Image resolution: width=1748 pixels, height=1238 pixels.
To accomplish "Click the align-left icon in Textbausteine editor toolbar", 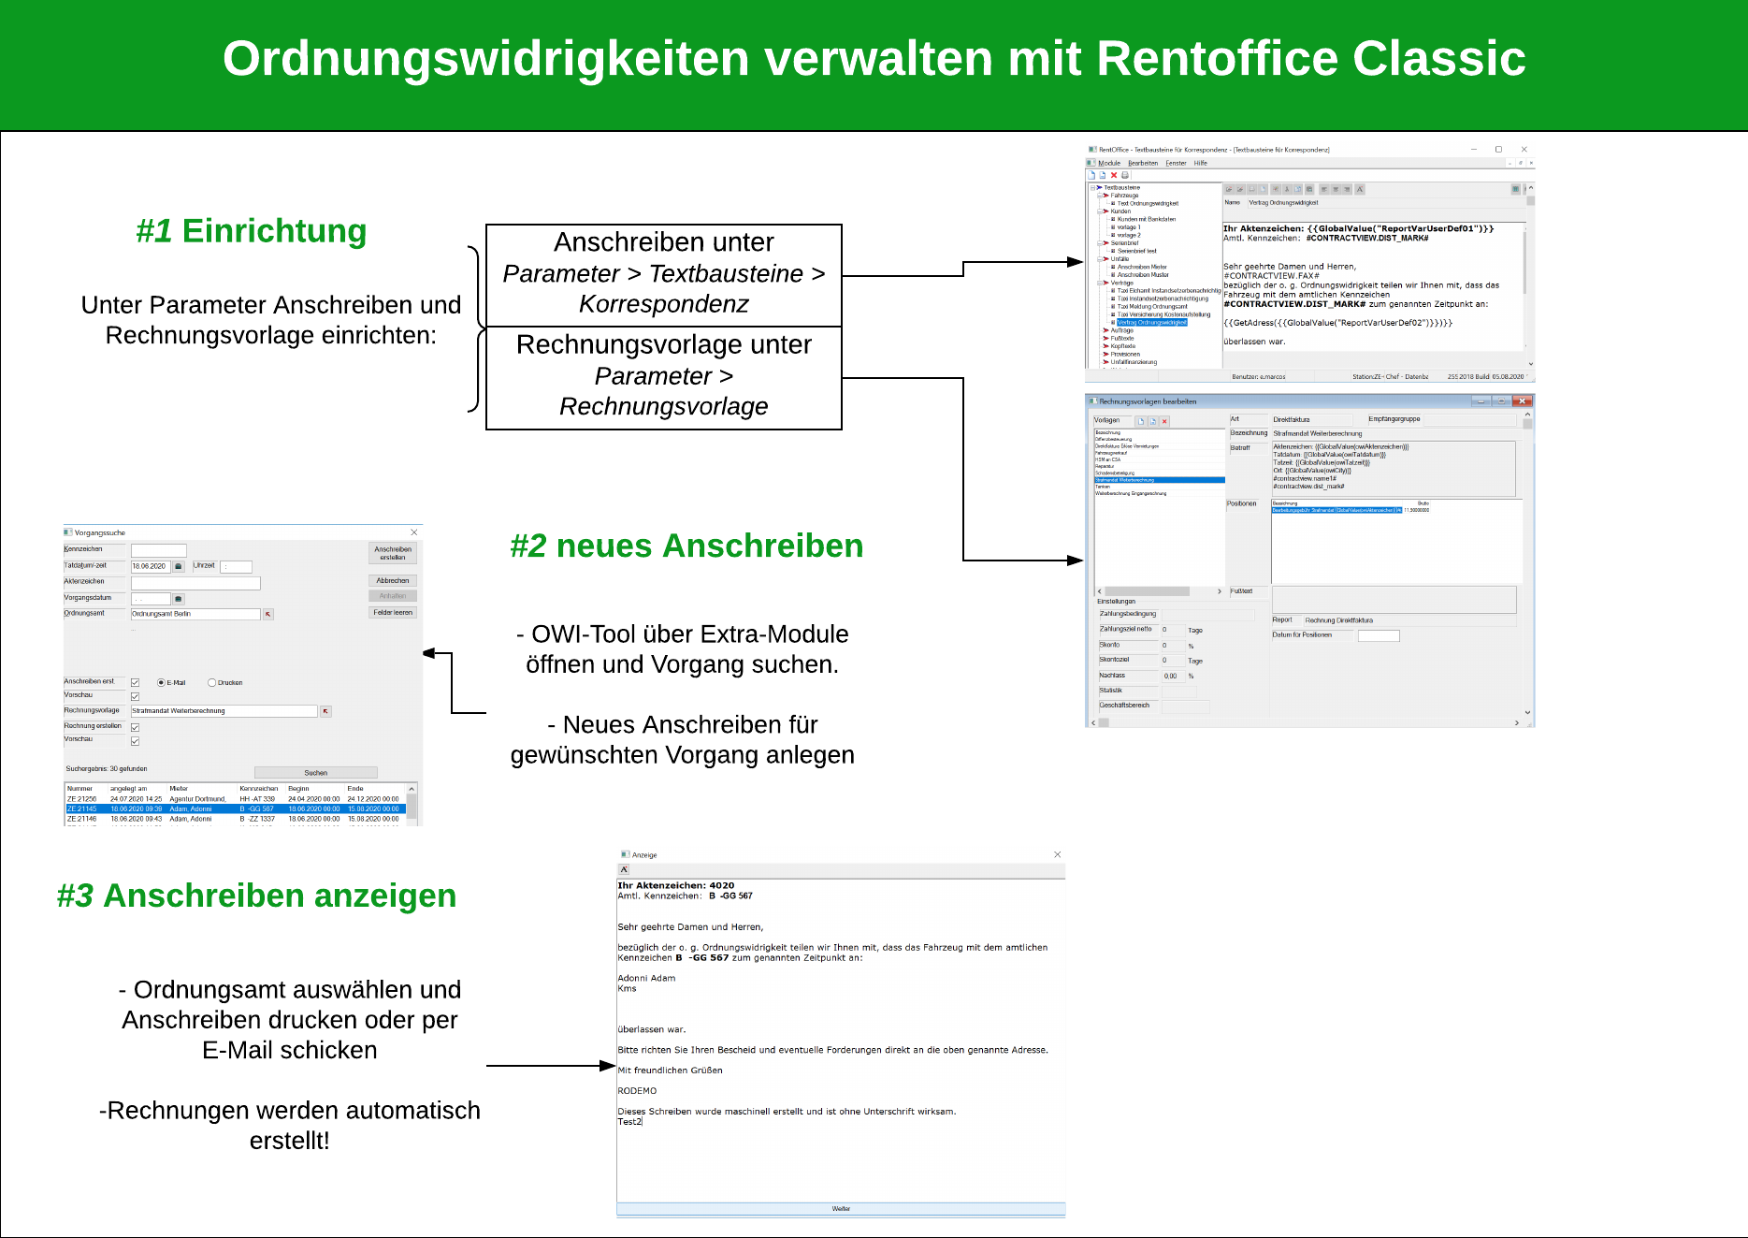I will (1324, 189).
